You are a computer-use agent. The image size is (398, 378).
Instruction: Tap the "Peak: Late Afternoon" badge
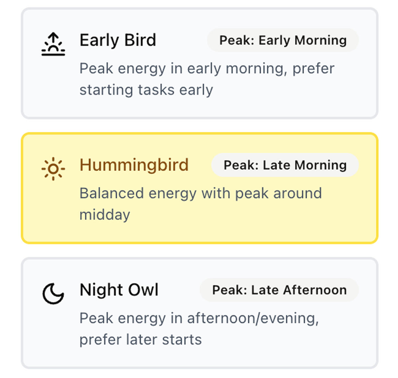[279, 290]
